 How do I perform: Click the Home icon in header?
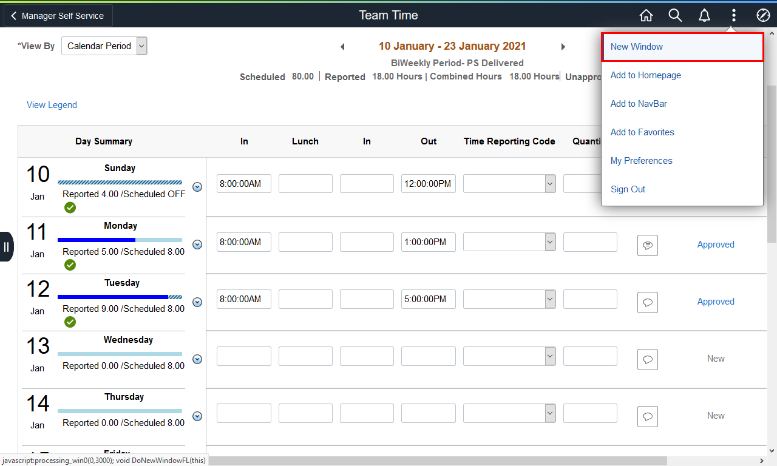point(646,16)
